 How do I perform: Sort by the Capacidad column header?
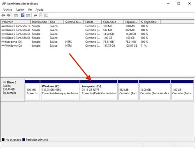[x=113, y=22]
